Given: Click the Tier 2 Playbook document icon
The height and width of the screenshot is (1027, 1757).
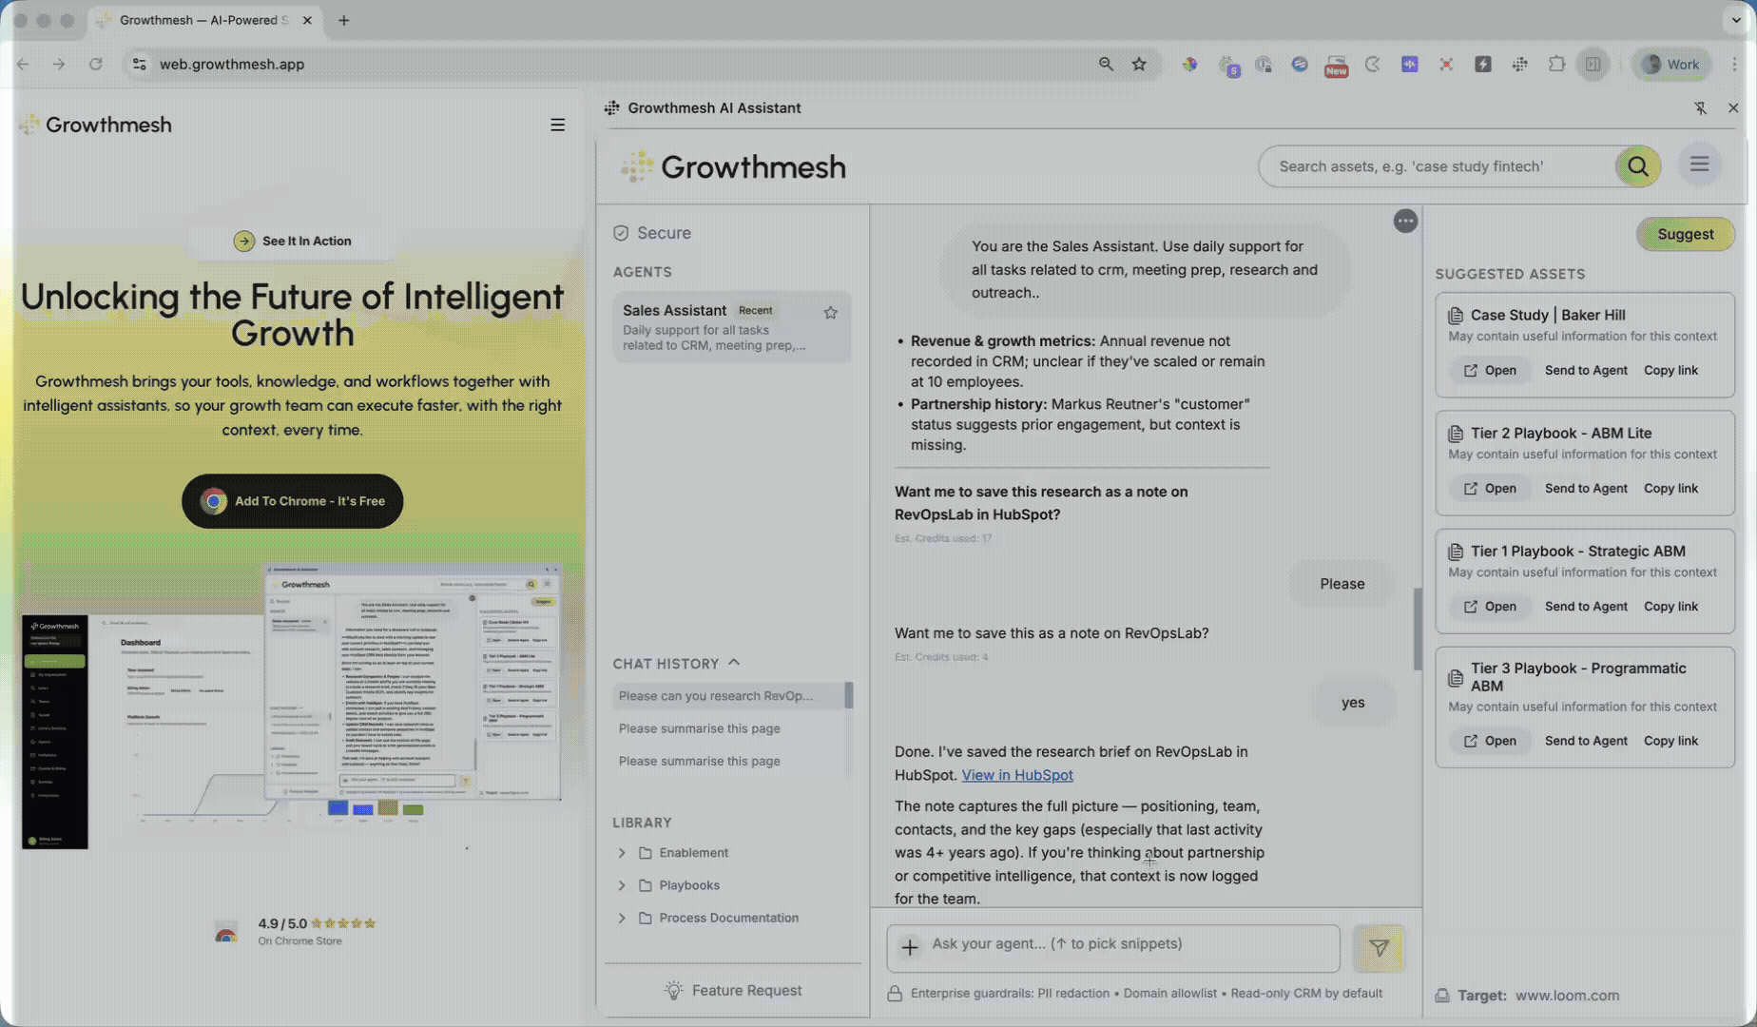Looking at the screenshot, I should coord(1456,434).
